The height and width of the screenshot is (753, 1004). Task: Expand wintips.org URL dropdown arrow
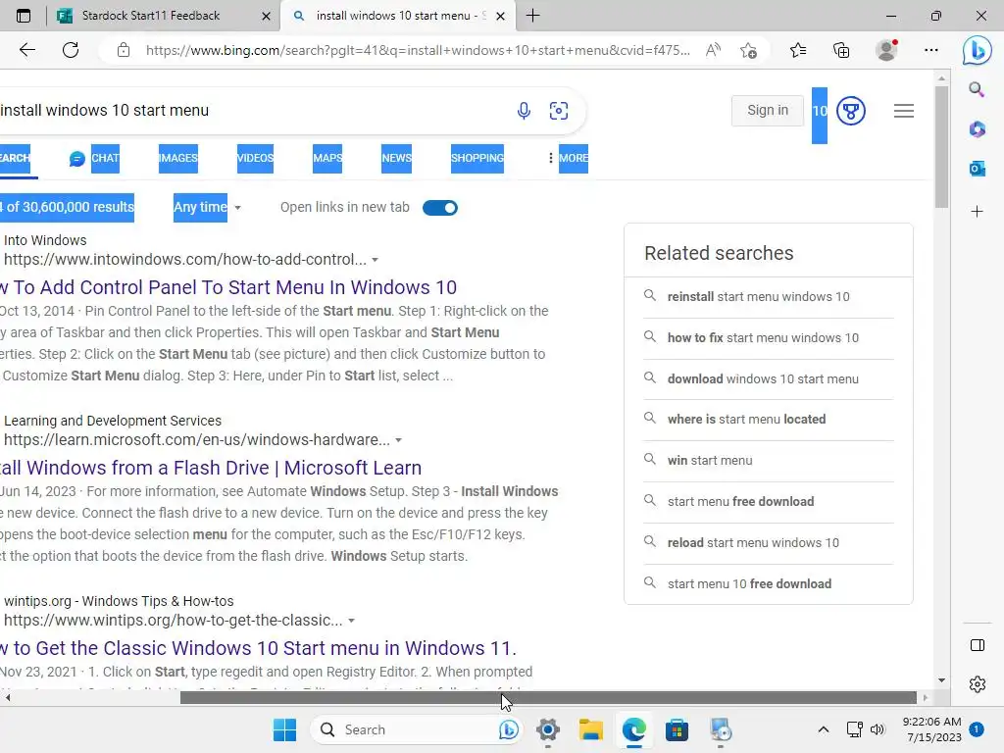(351, 621)
